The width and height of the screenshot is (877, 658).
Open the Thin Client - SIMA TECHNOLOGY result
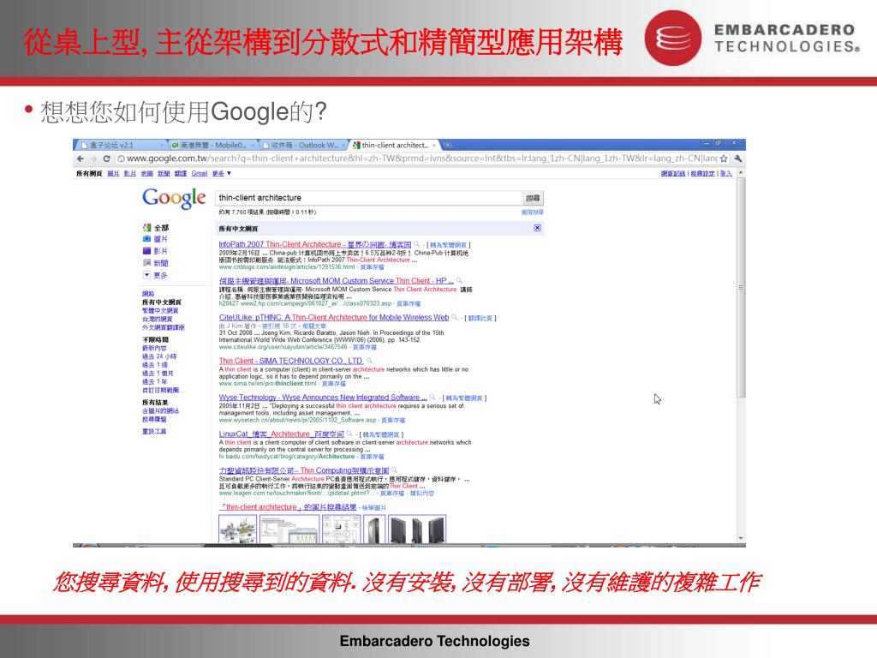[291, 361]
